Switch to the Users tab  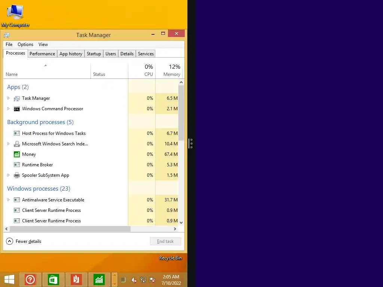click(x=111, y=54)
